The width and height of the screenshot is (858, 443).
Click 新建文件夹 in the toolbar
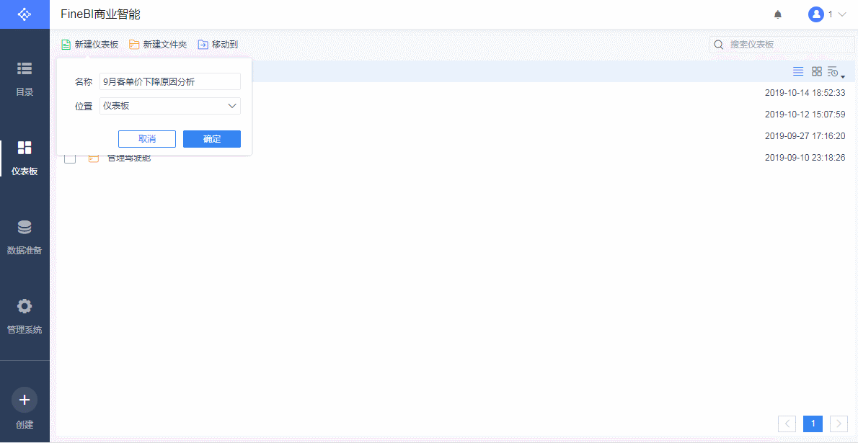point(158,45)
